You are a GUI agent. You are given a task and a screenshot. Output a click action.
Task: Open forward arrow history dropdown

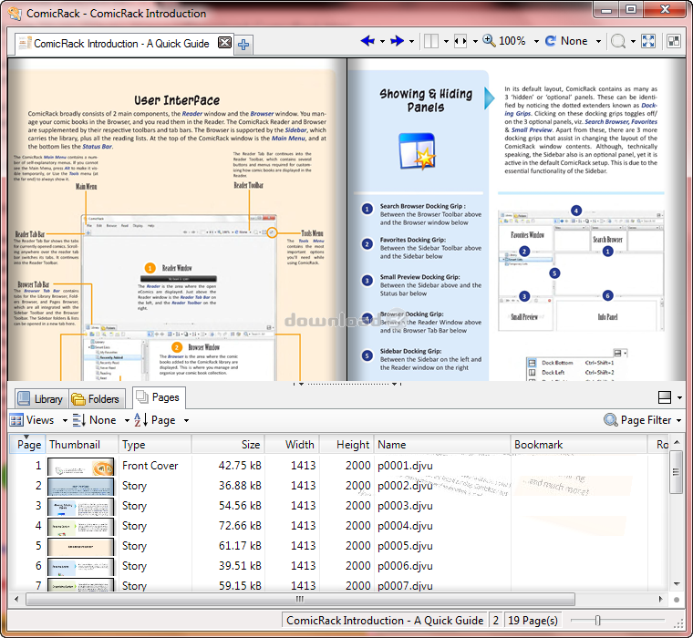(x=411, y=42)
